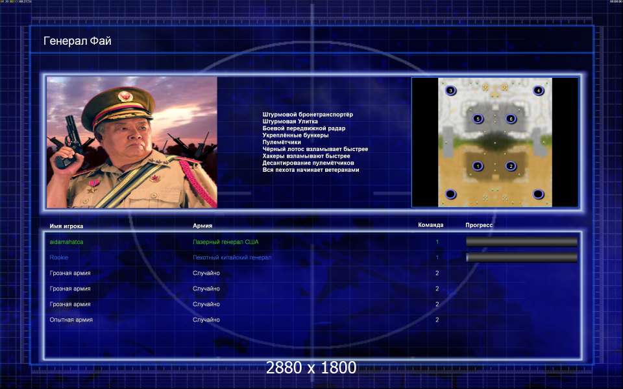Click "Штурмовой бронетранспортёр" ability line

tap(308, 114)
